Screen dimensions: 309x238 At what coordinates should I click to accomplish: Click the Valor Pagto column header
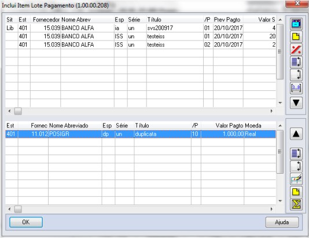pyautogui.click(x=222, y=126)
